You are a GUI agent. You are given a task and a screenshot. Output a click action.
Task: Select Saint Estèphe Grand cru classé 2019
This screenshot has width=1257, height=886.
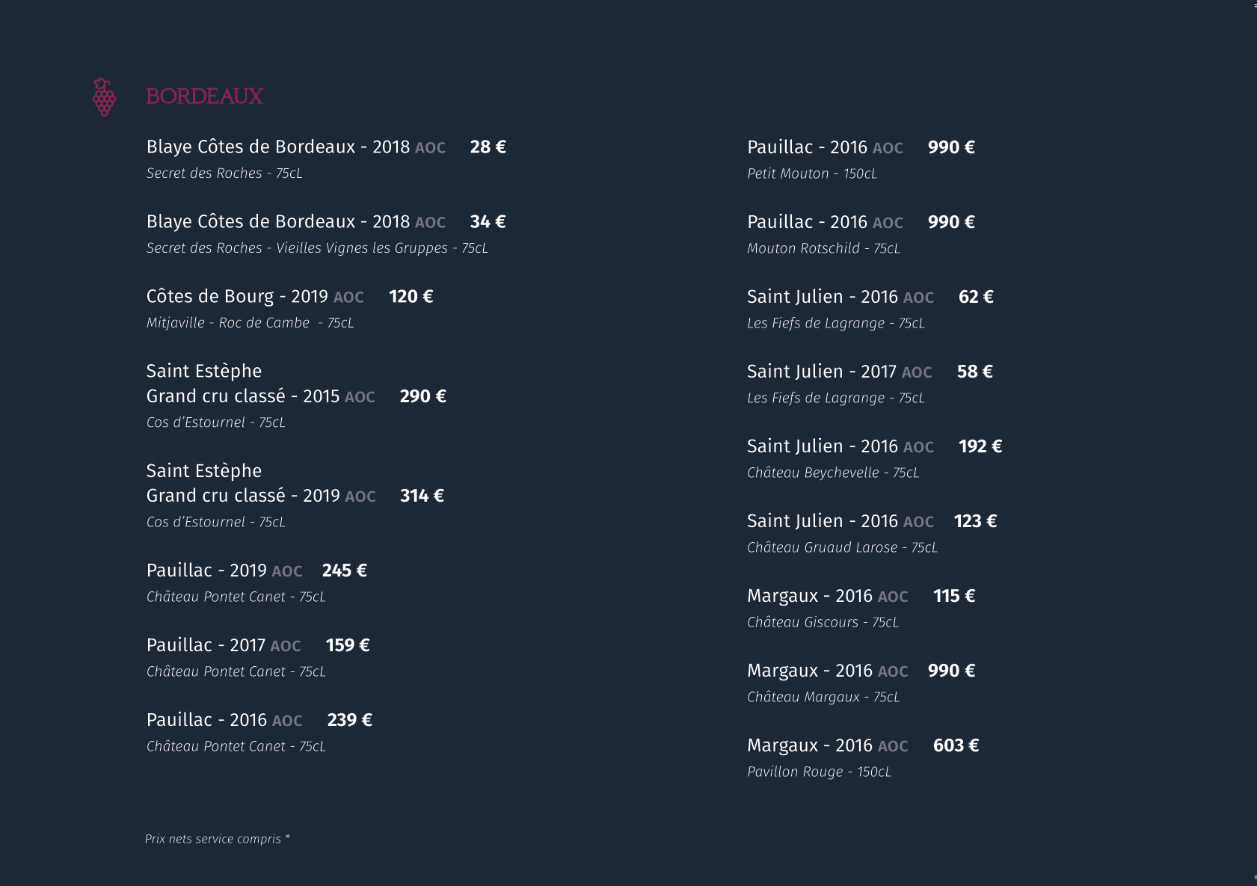coord(261,483)
